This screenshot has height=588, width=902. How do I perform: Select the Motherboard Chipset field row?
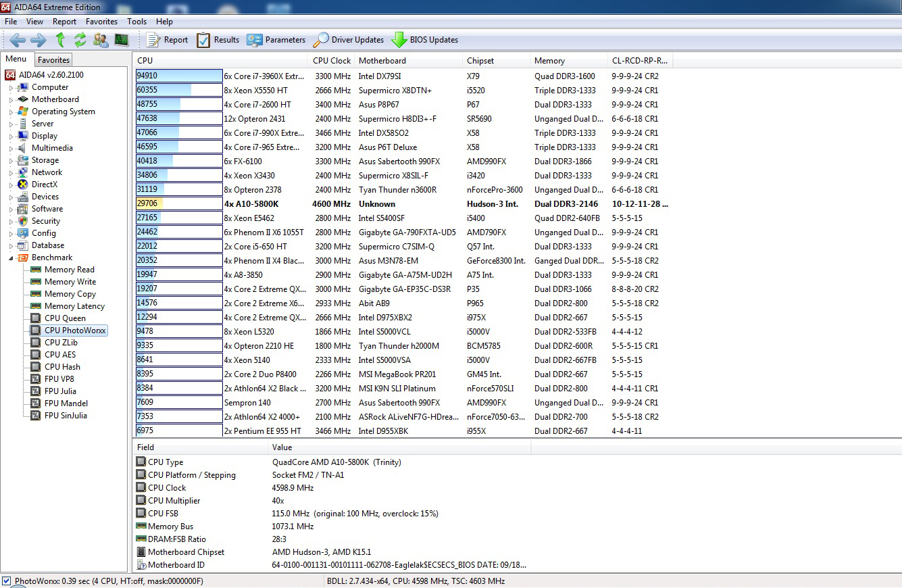tap(331, 552)
